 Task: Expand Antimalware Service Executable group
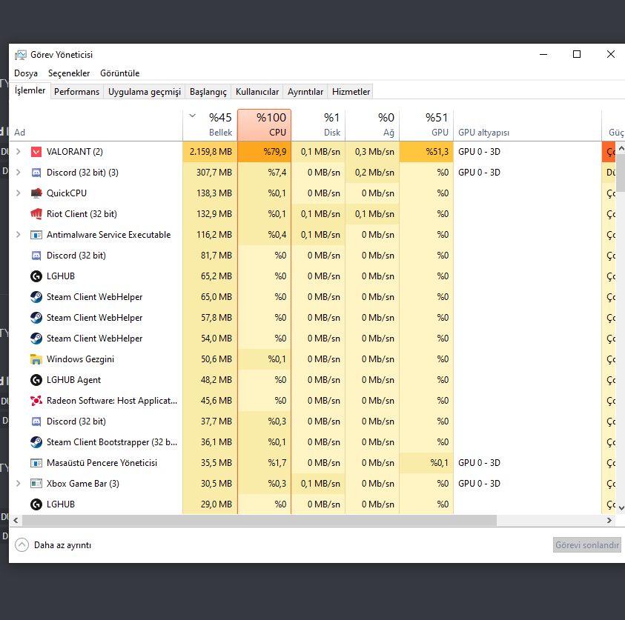click(x=19, y=235)
